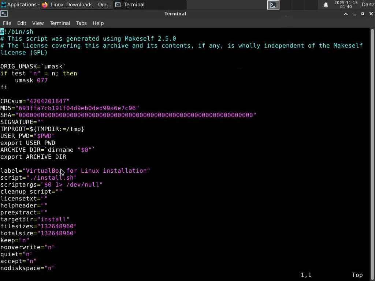Click the Firefox icon for Linux_Downloads task

pyautogui.click(x=45, y=5)
